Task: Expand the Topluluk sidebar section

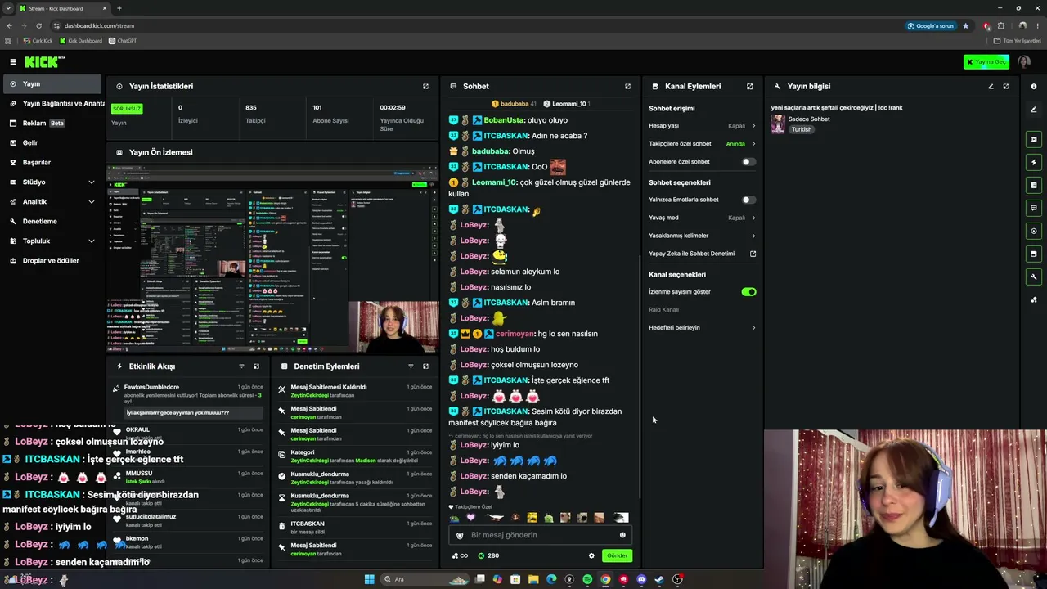Action: 53,241
